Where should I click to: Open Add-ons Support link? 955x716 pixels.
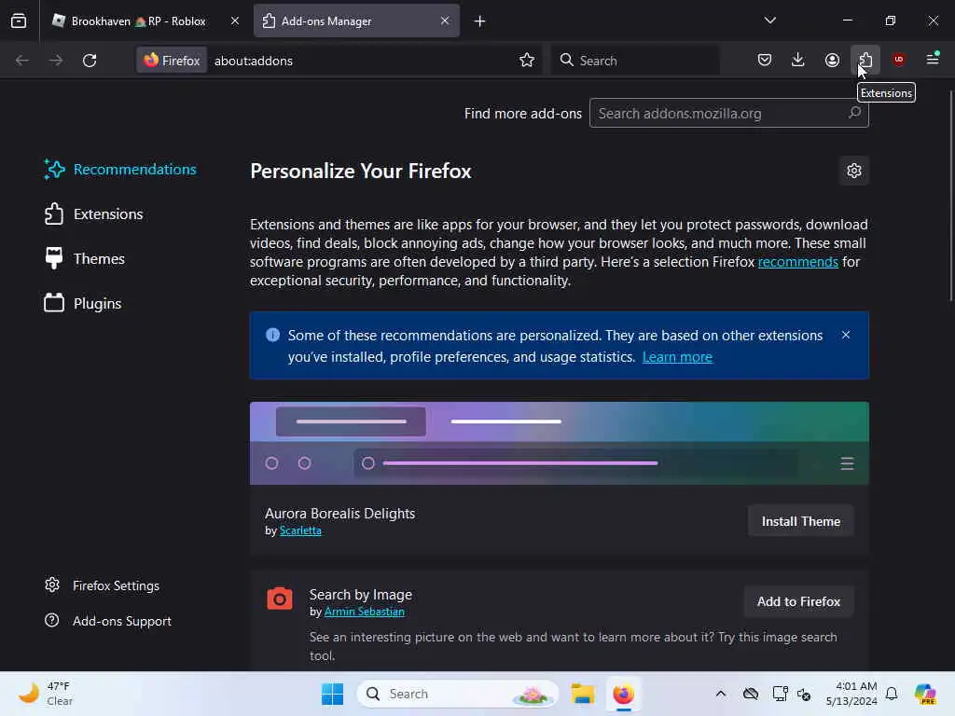pyautogui.click(x=108, y=621)
